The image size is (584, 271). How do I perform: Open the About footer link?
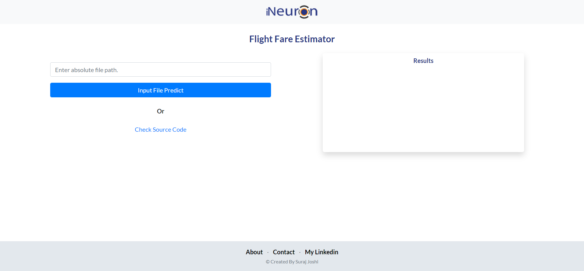coord(254,252)
